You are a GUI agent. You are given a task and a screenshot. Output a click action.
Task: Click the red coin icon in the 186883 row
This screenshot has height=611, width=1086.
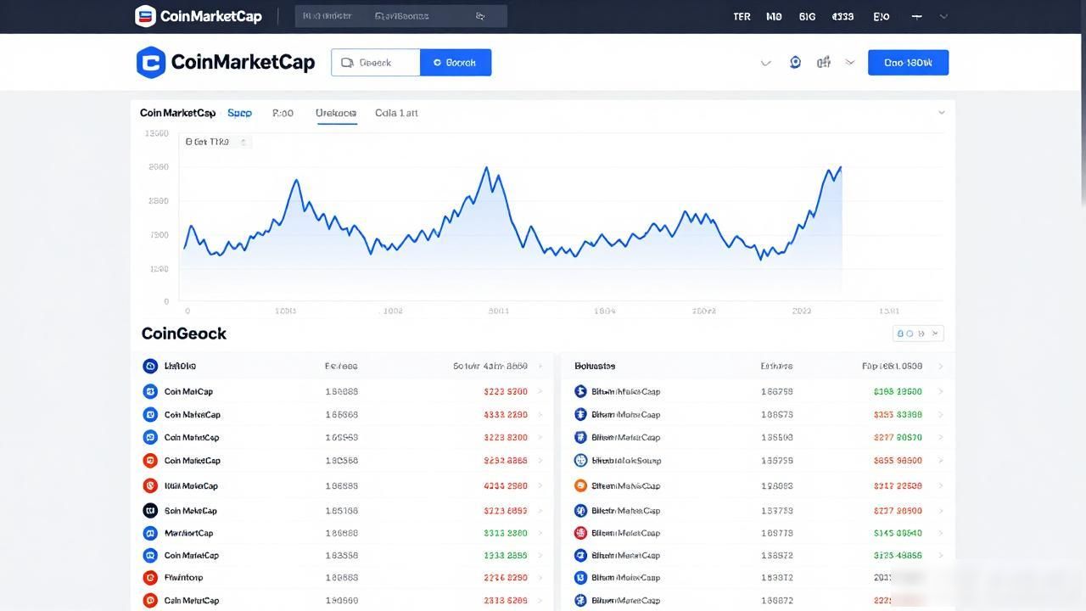pos(150,486)
